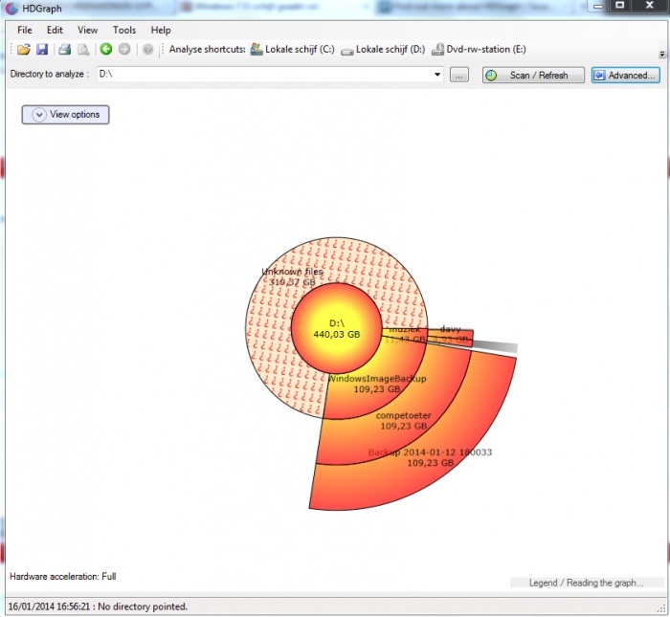
Task: Click the browse (...) directory button
Action: (459, 75)
